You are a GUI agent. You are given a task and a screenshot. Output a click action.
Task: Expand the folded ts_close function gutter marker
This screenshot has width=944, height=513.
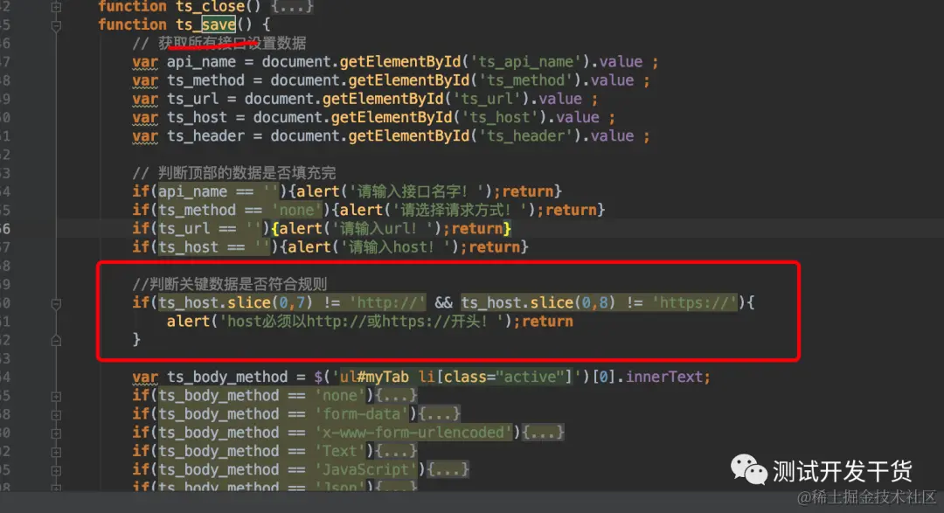click(x=56, y=7)
